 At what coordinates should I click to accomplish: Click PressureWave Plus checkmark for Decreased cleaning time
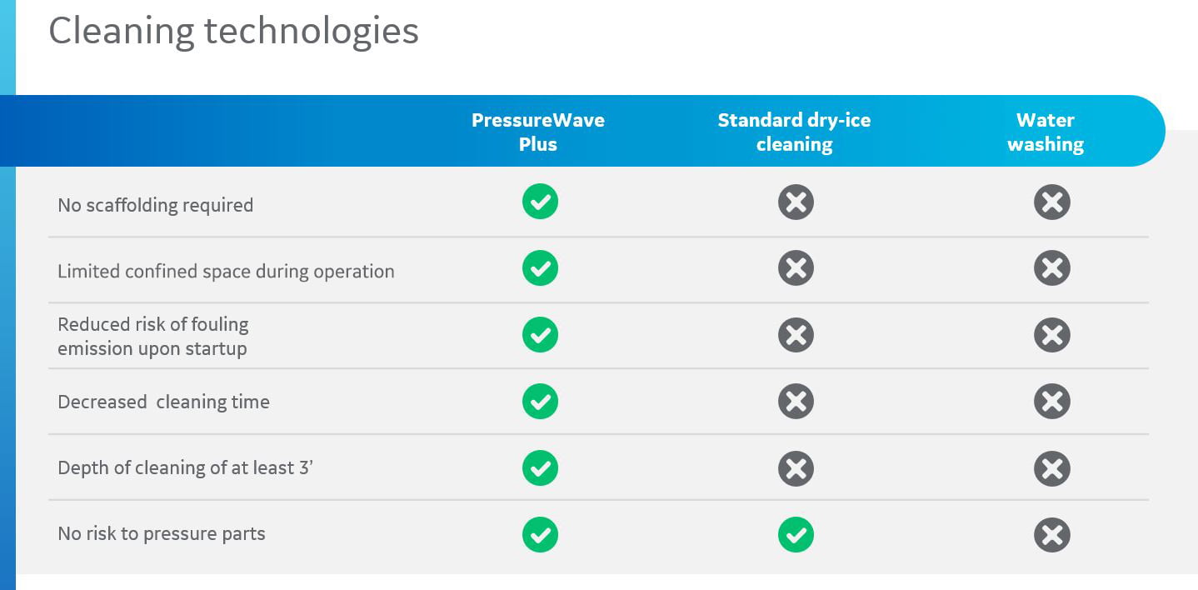click(540, 402)
